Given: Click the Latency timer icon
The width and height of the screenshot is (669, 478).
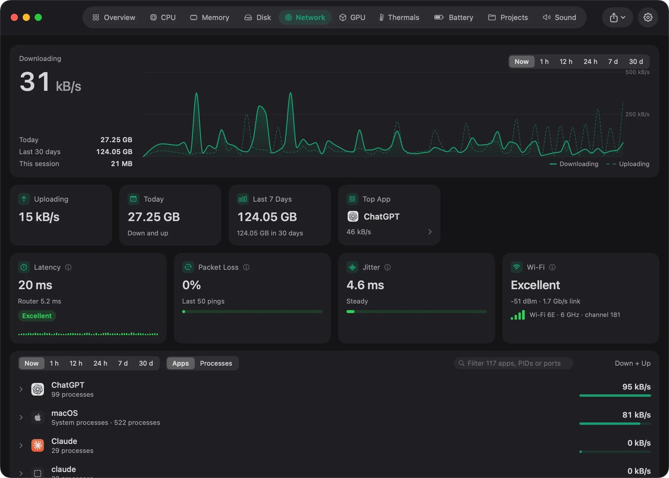Looking at the screenshot, I should point(24,267).
